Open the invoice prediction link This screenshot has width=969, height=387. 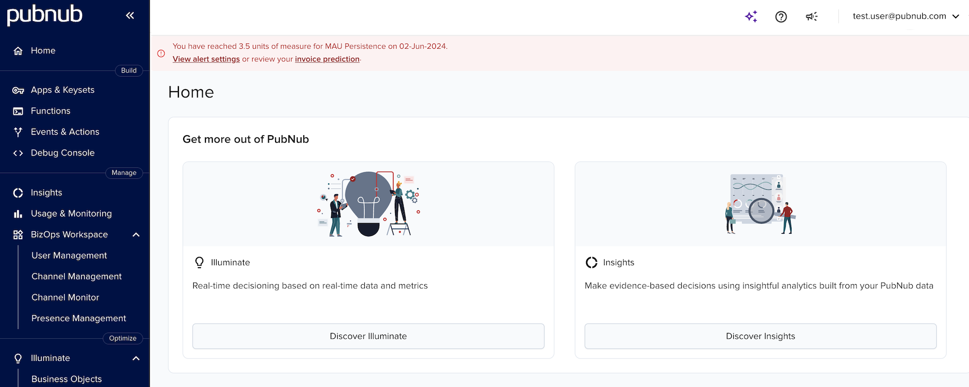(327, 59)
